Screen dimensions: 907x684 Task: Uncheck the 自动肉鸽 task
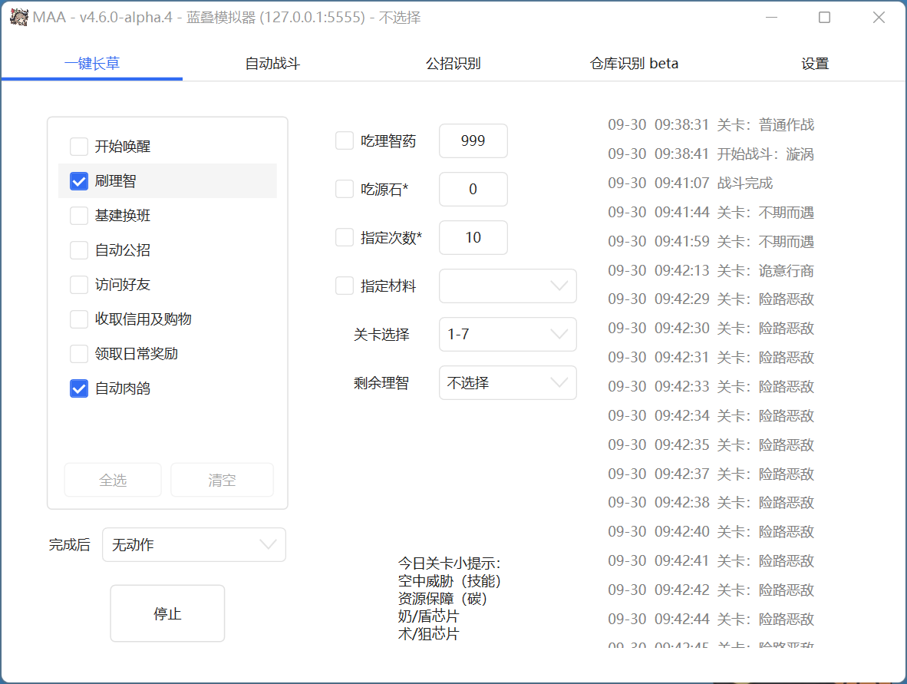click(78, 388)
